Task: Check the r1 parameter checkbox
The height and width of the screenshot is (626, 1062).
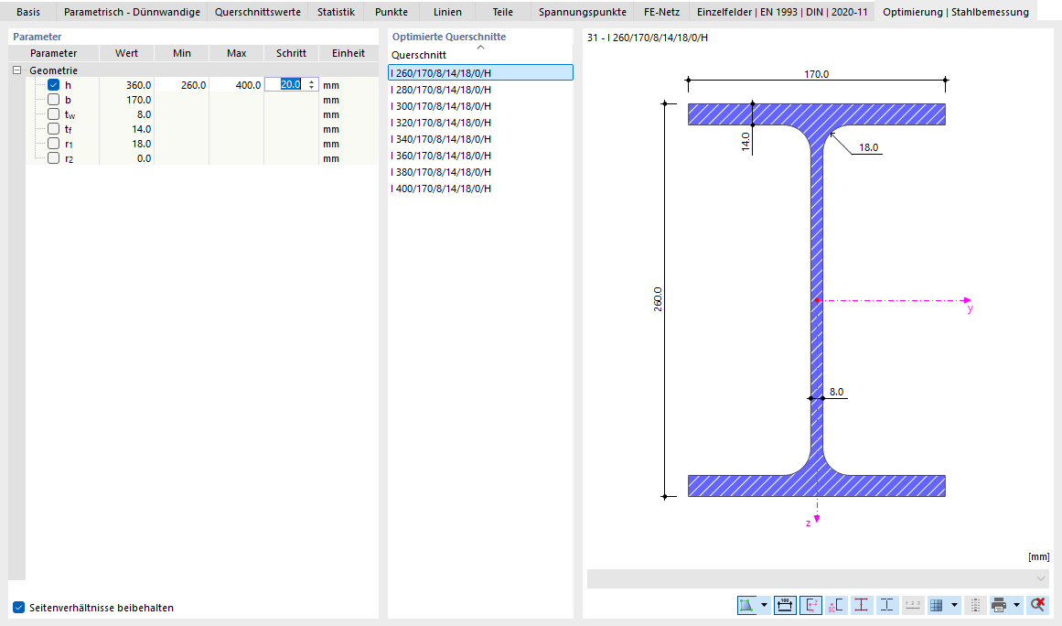Action: (53, 144)
